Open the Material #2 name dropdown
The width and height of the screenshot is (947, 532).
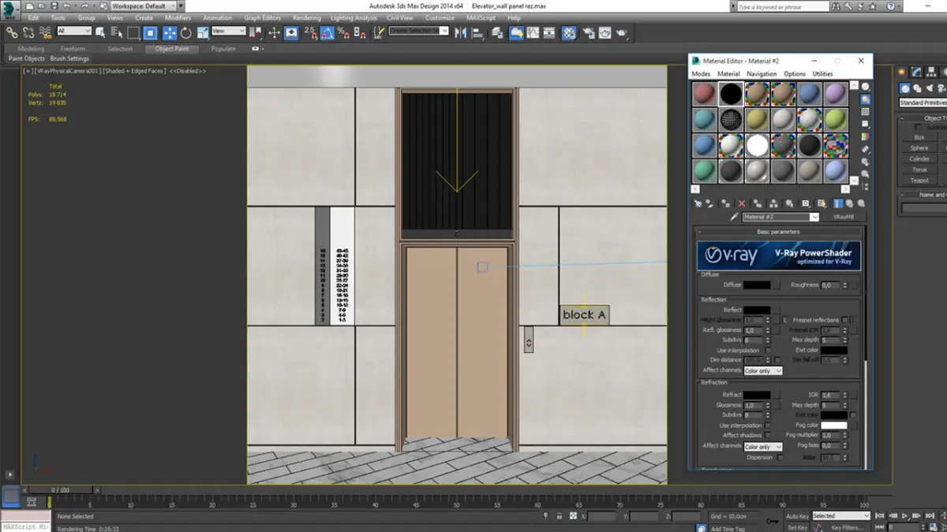814,217
